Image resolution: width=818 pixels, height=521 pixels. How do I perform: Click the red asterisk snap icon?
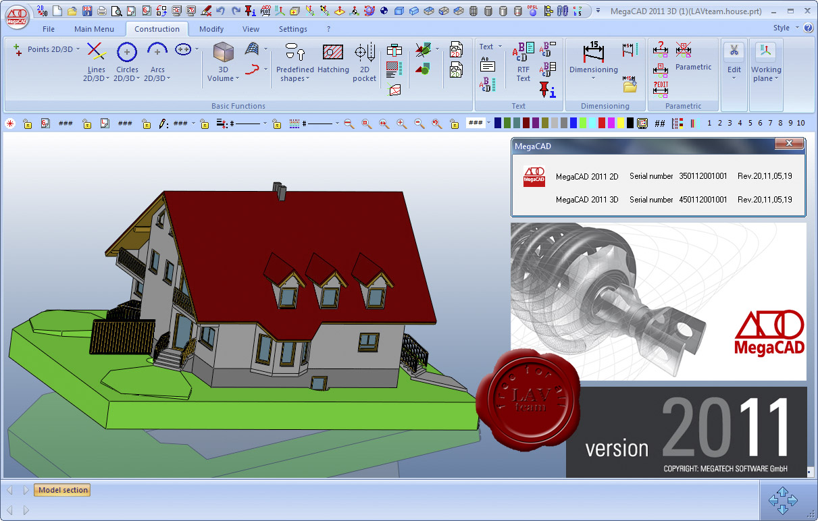[10, 124]
